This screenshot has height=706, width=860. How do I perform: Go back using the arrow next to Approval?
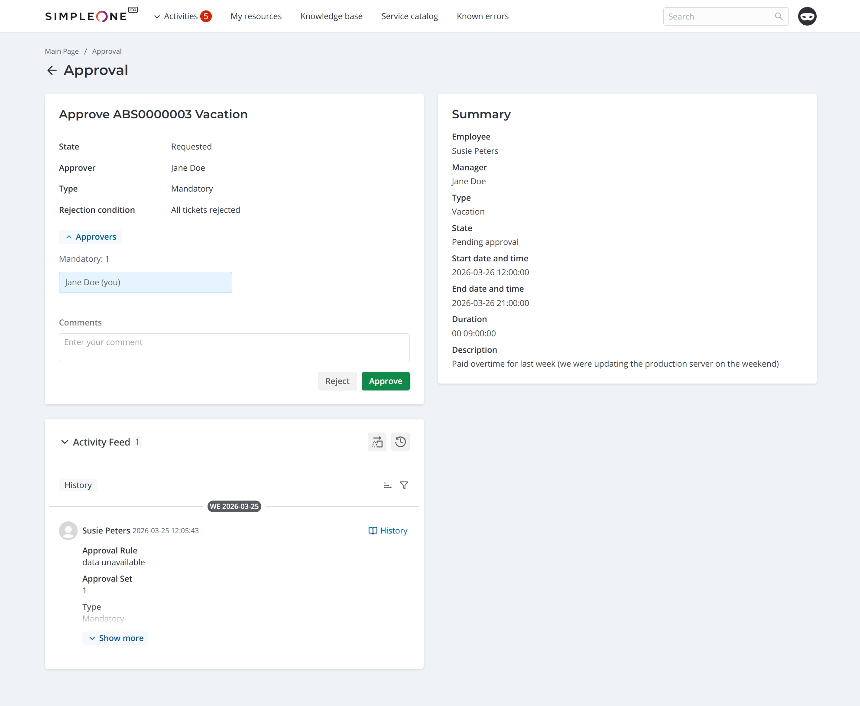pos(52,70)
